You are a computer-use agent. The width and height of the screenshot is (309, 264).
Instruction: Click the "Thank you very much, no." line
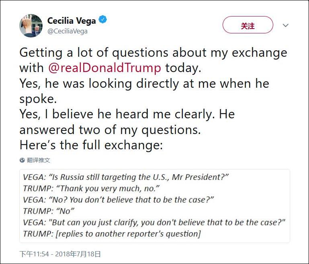pyautogui.click(x=92, y=189)
